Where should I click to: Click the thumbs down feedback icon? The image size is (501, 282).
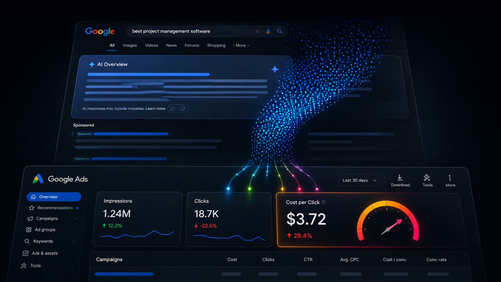[183, 109]
